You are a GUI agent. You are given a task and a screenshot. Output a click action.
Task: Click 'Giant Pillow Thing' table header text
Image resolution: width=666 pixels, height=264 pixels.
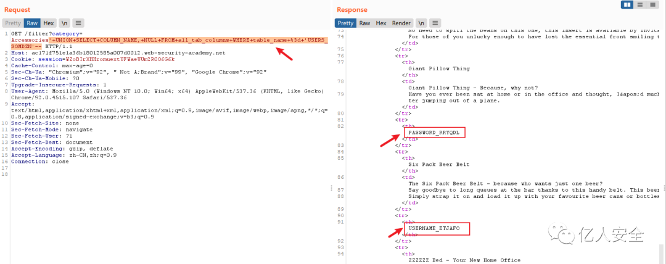(439, 68)
